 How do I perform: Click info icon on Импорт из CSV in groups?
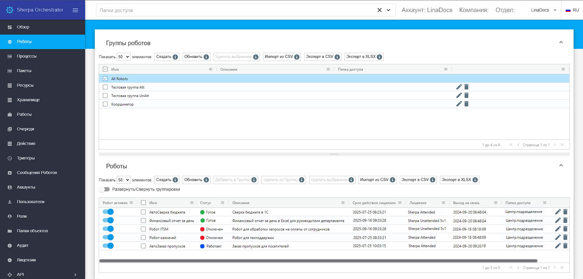[297, 57]
